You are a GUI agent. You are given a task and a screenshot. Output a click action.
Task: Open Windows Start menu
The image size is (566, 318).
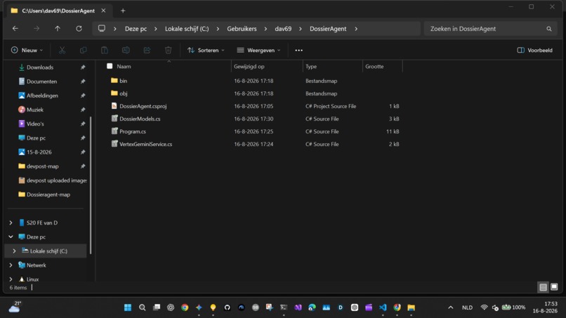pos(128,307)
